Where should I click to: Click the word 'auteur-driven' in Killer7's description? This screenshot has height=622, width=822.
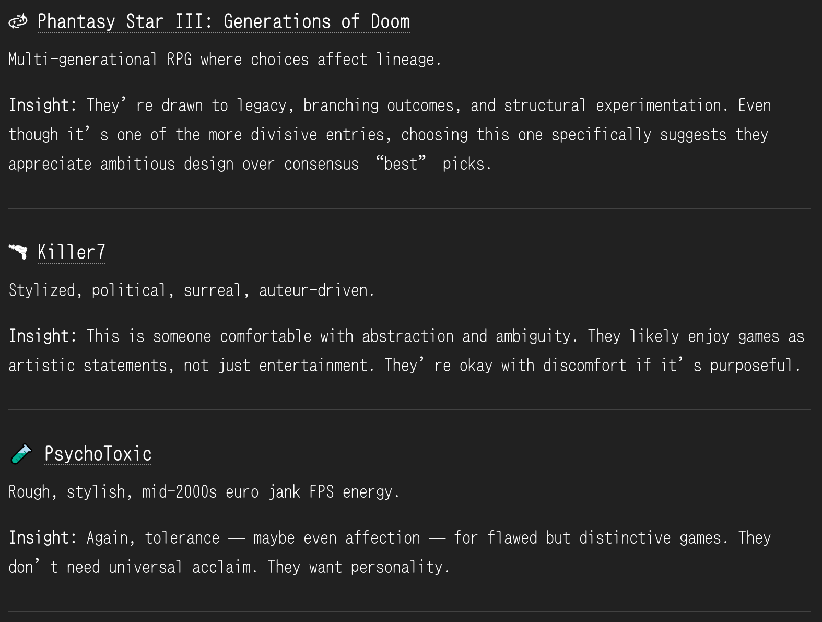pyautogui.click(x=313, y=290)
